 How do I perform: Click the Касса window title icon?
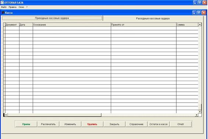[3, 13]
